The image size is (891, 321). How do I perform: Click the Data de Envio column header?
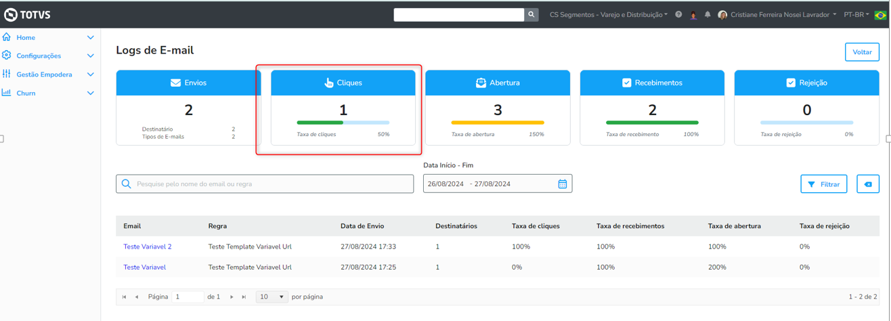pyautogui.click(x=362, y=226)
